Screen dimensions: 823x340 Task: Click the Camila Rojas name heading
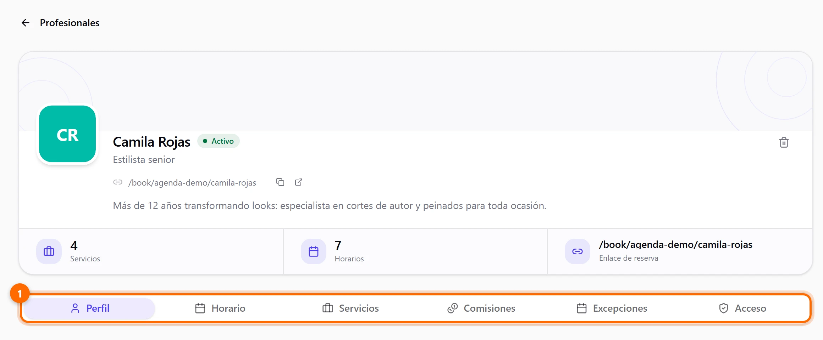tap(151, 142)
